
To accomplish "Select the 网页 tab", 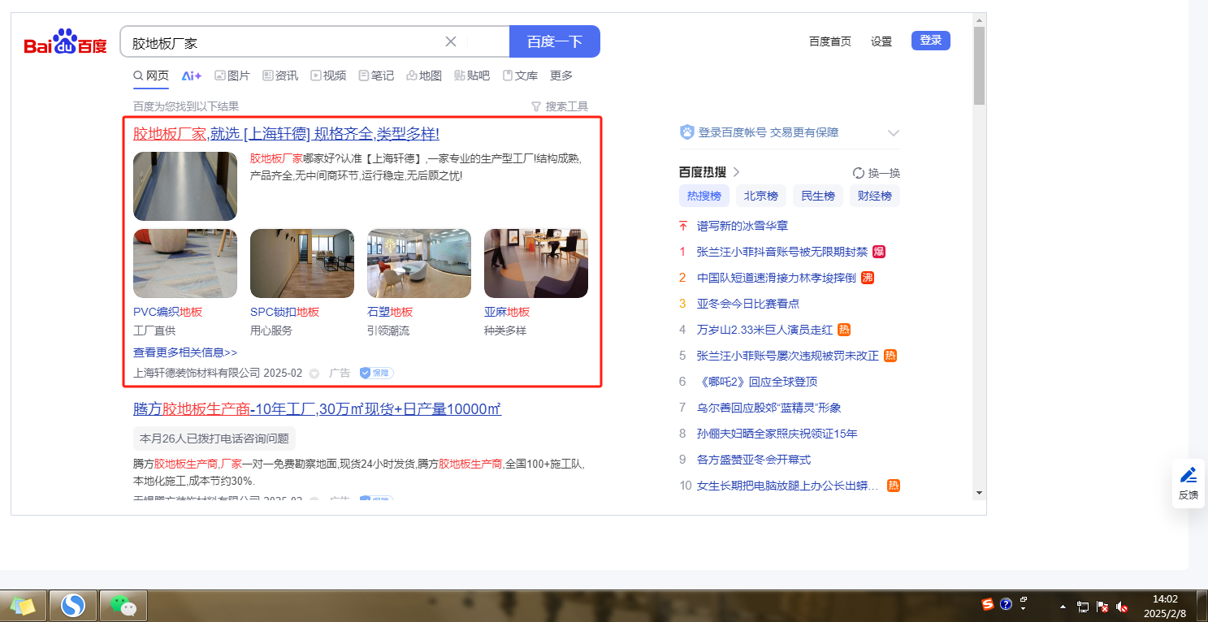I will 151,76.
